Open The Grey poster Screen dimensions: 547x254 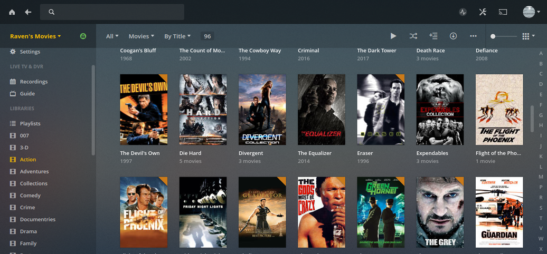click(x=440, y=212)
